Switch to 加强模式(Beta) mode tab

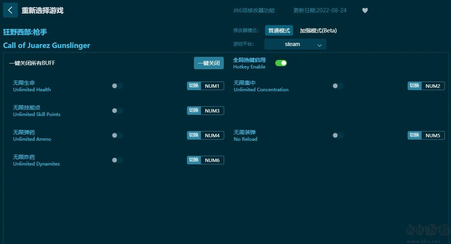[x=318, y=31]
